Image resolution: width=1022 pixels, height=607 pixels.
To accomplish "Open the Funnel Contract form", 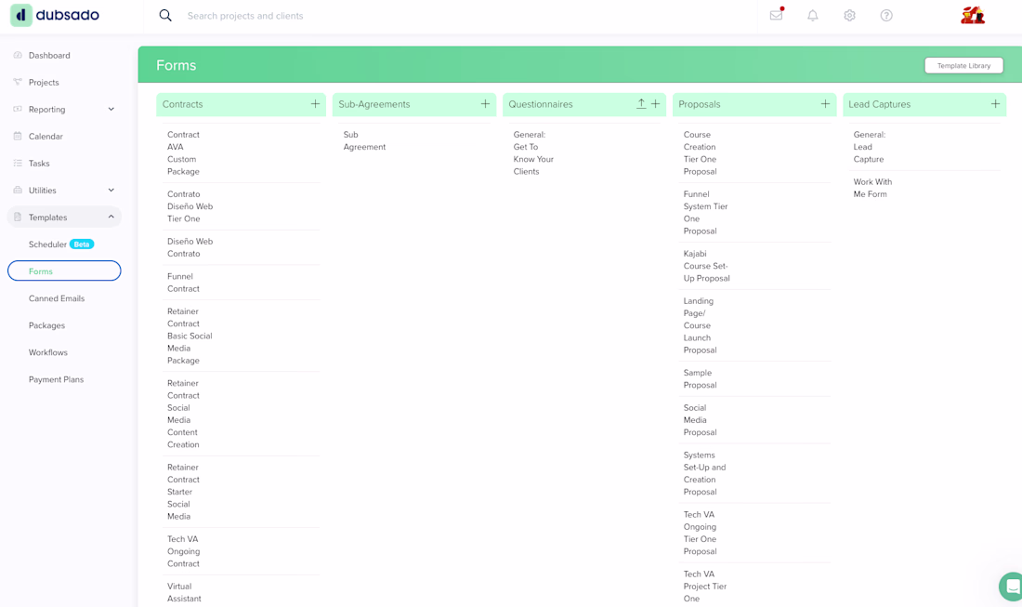I will tap(184, 283).
